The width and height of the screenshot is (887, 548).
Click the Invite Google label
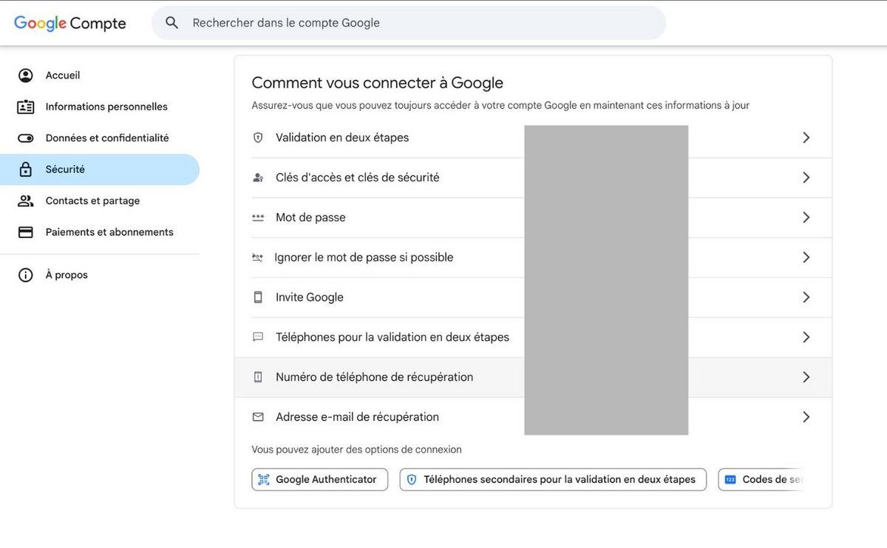point(310,297)
